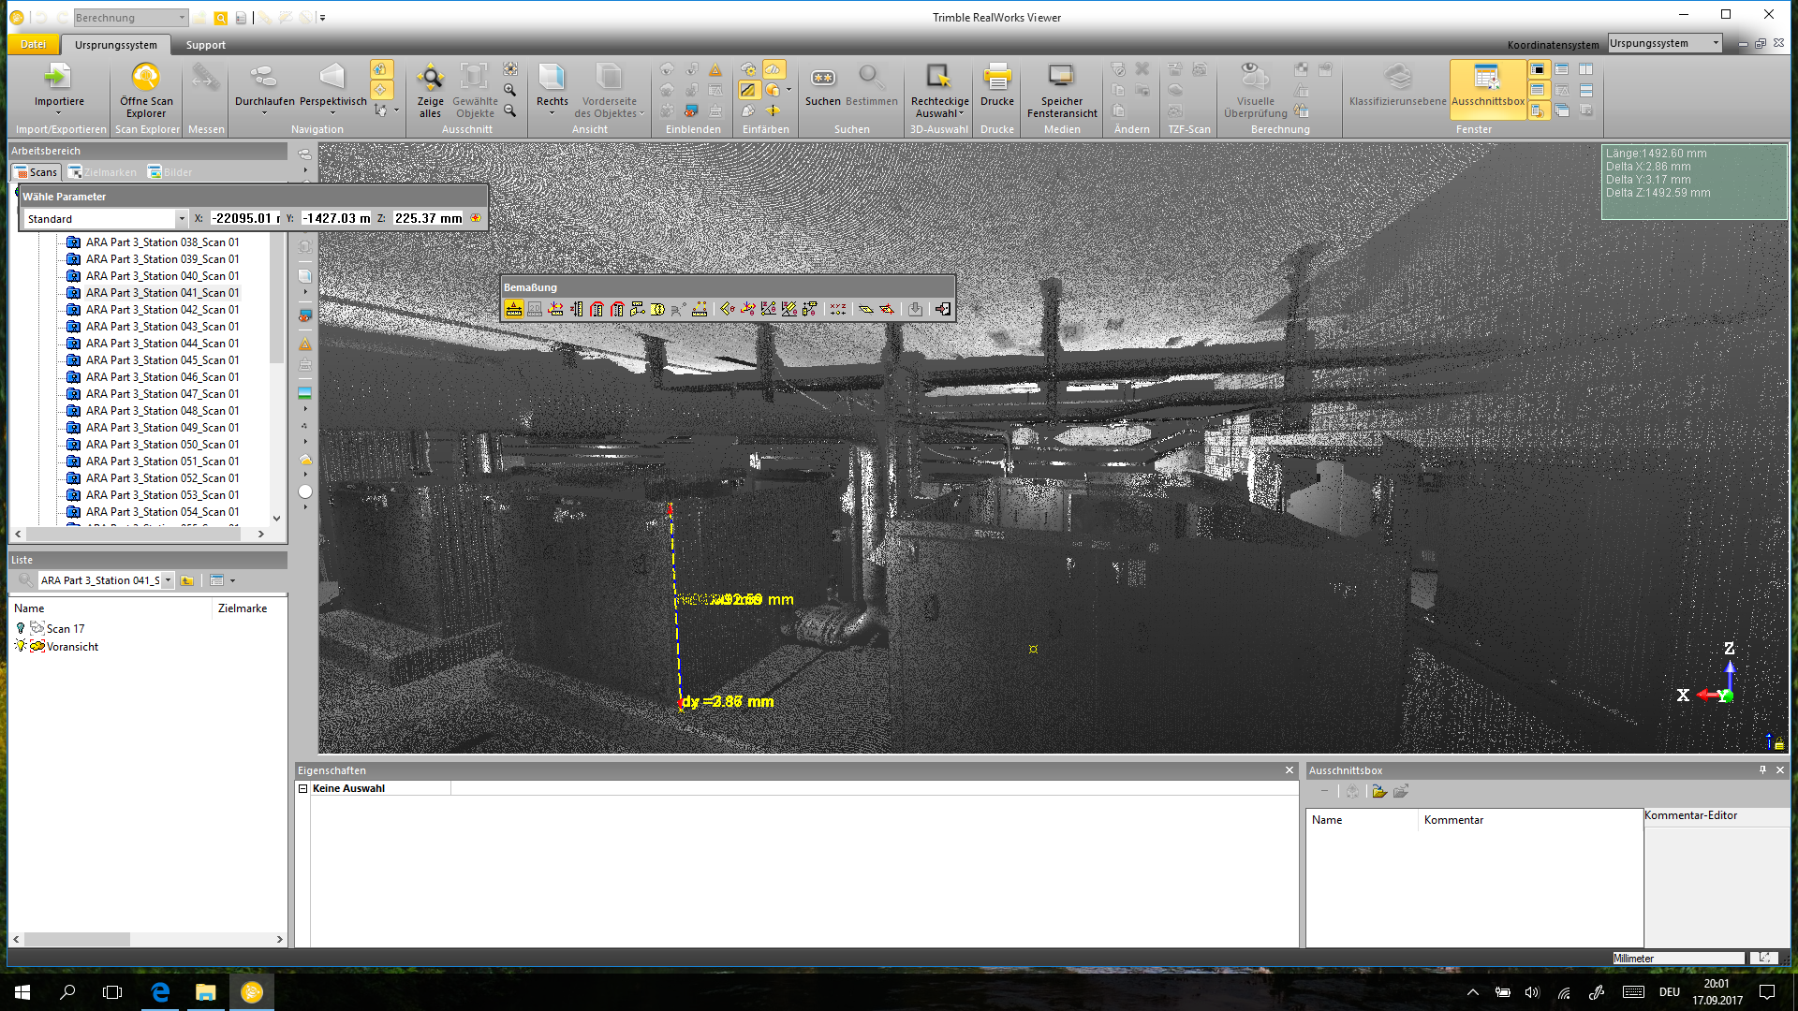The width and height of the screenshot is (1798, 1011).
Task: Toggle the Scan 17 lightbulb visibility
Action: pos(21,629)
